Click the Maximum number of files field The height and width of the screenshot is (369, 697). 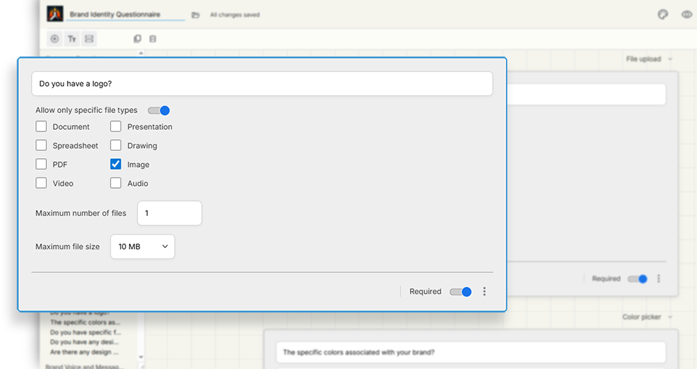[169, 213]
